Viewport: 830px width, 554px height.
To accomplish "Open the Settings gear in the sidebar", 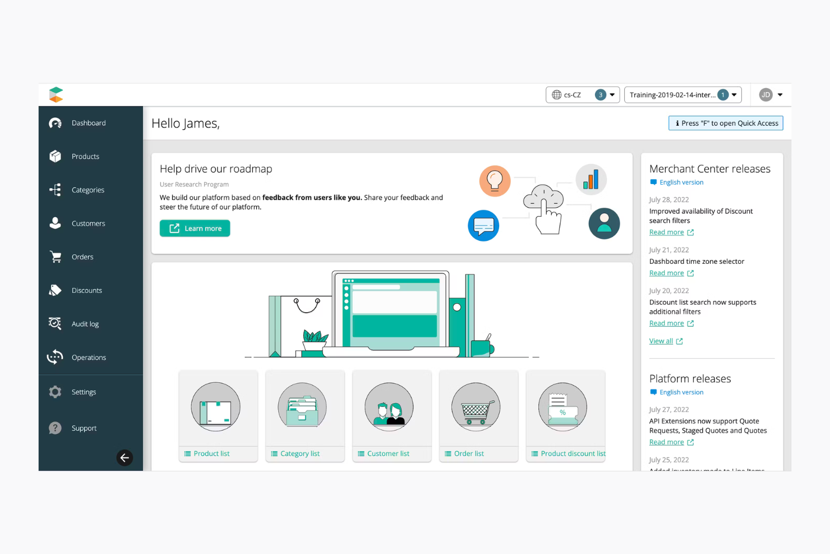I will tap(55, 392).
